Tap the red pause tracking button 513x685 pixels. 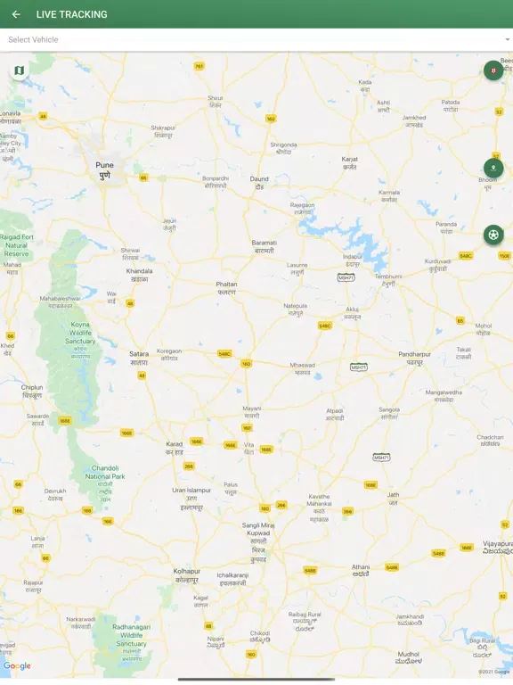493,70
